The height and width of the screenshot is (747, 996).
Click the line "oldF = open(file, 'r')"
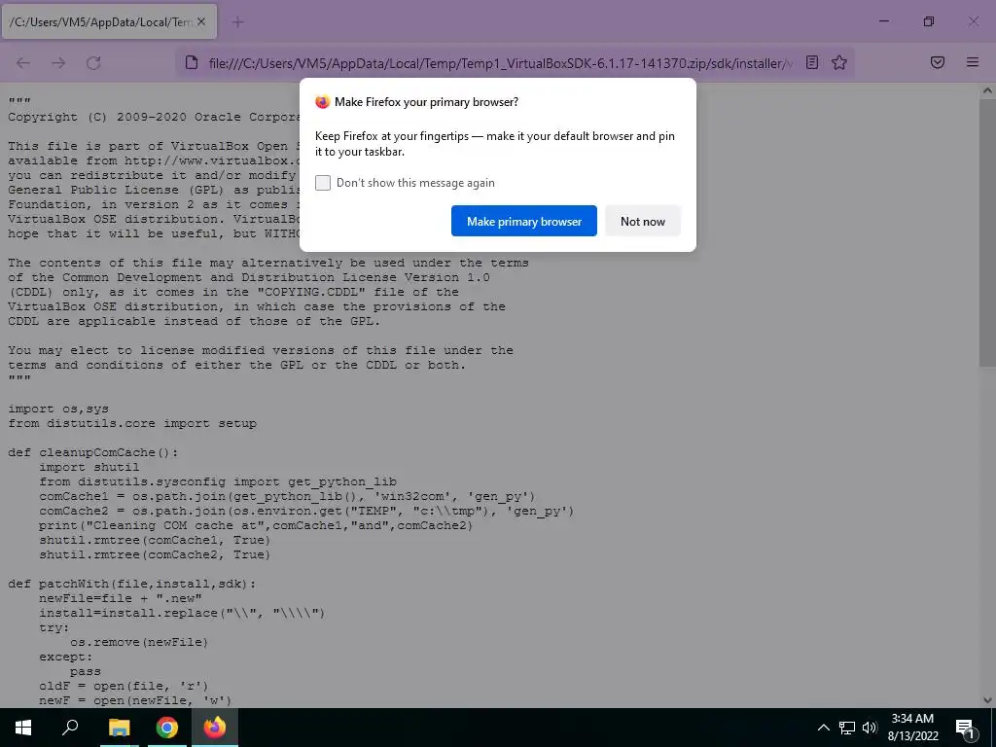[124, 686]
